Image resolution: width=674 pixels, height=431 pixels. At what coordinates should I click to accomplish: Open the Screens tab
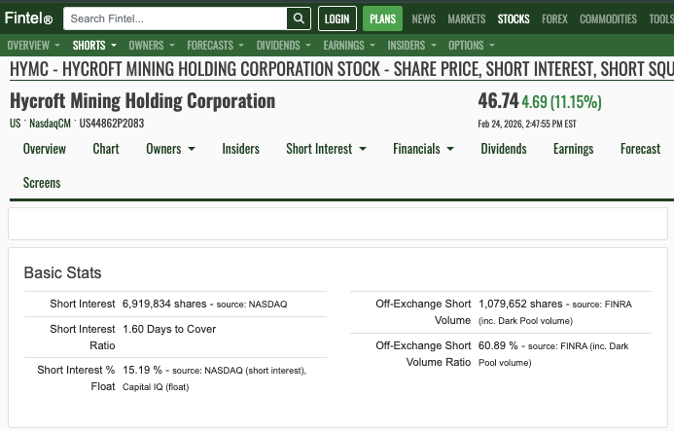[x=42, y=183]
